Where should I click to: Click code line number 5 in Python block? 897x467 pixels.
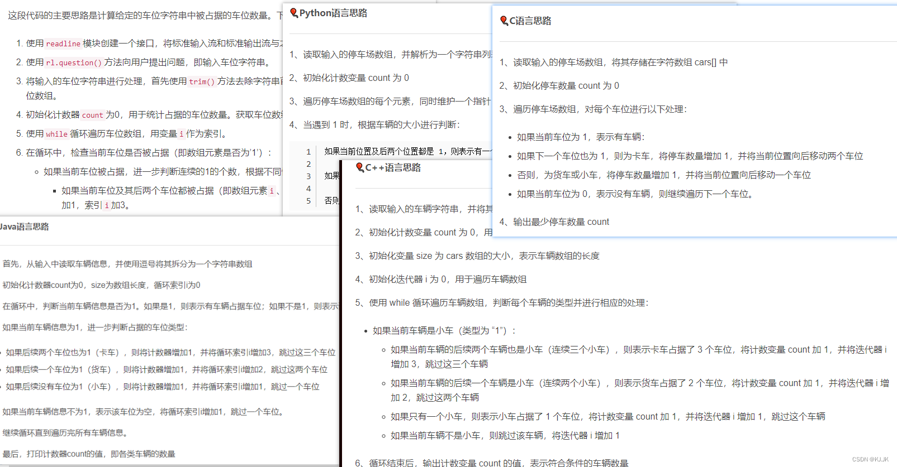point(309,200)
